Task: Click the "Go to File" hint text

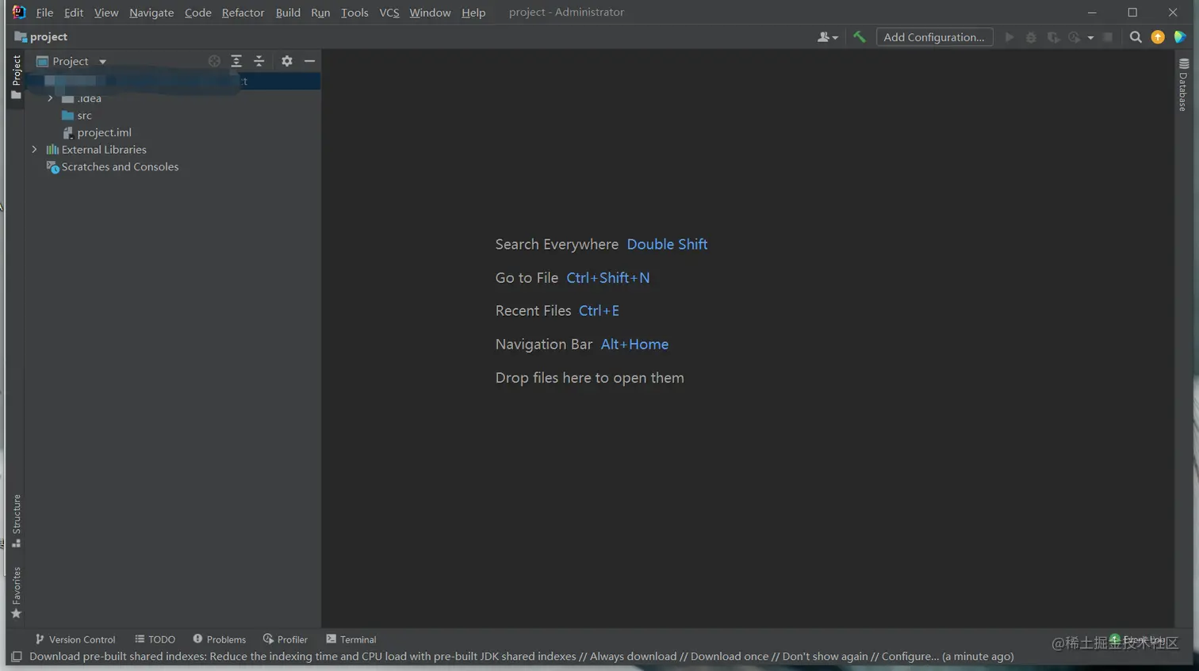Action: (527, 278)
